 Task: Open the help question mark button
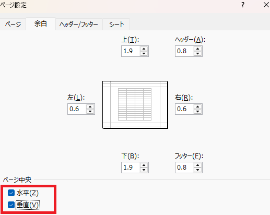243,5
